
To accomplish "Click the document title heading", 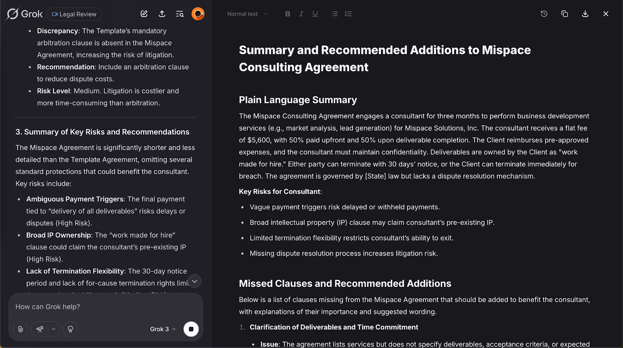I will coord(385,58).
